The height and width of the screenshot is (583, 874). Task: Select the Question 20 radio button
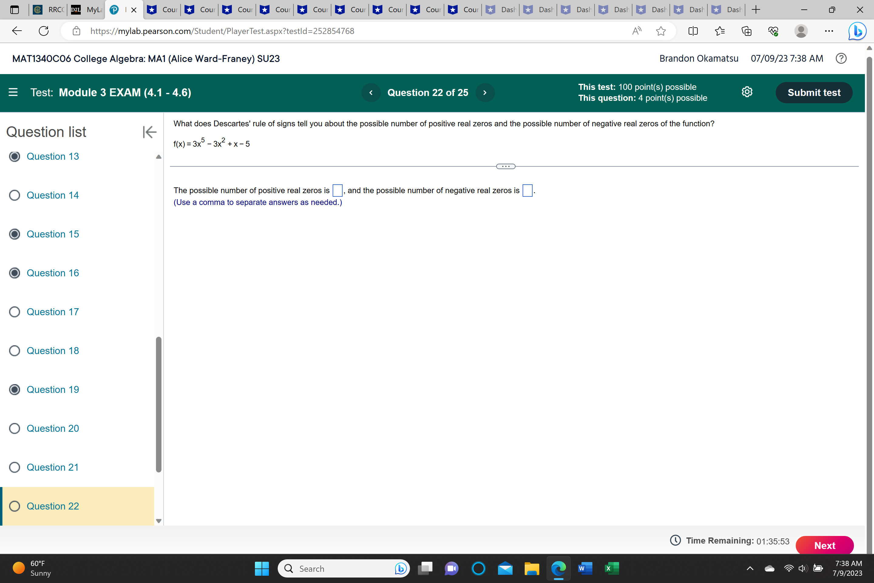[x=15, y=428]
